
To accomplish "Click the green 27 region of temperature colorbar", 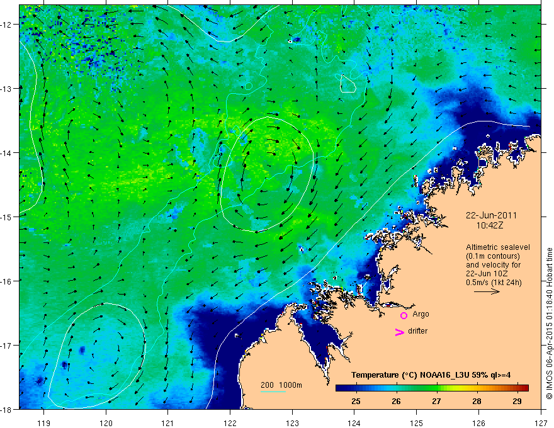I will tap(437, 388).
